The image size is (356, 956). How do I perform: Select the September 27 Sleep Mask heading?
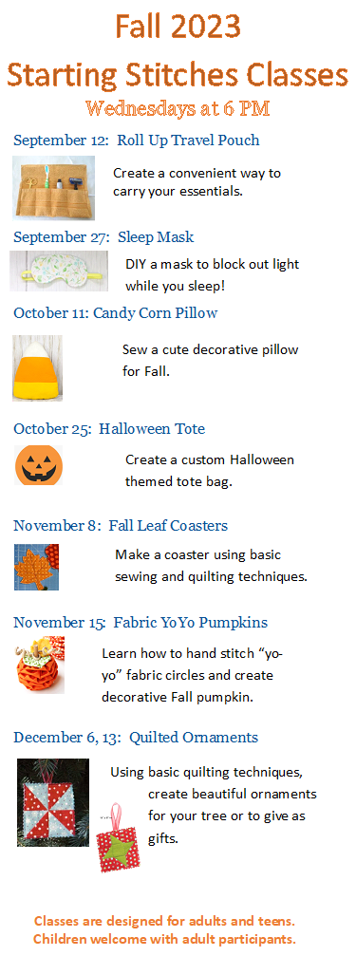tap(103, 236)
